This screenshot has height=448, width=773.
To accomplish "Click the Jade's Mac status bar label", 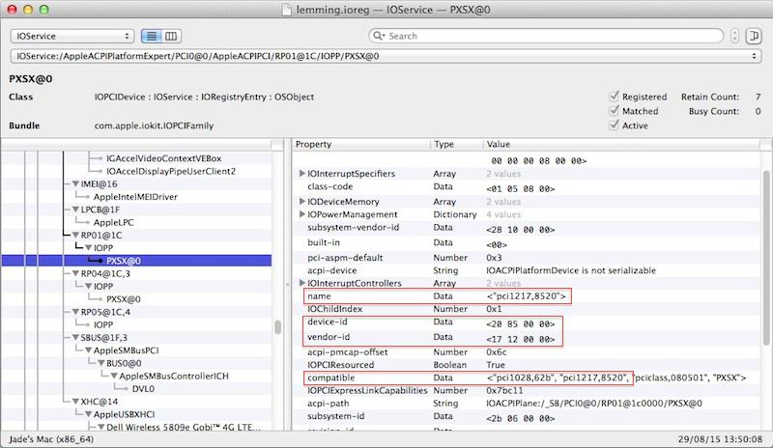I will [51, 439].
